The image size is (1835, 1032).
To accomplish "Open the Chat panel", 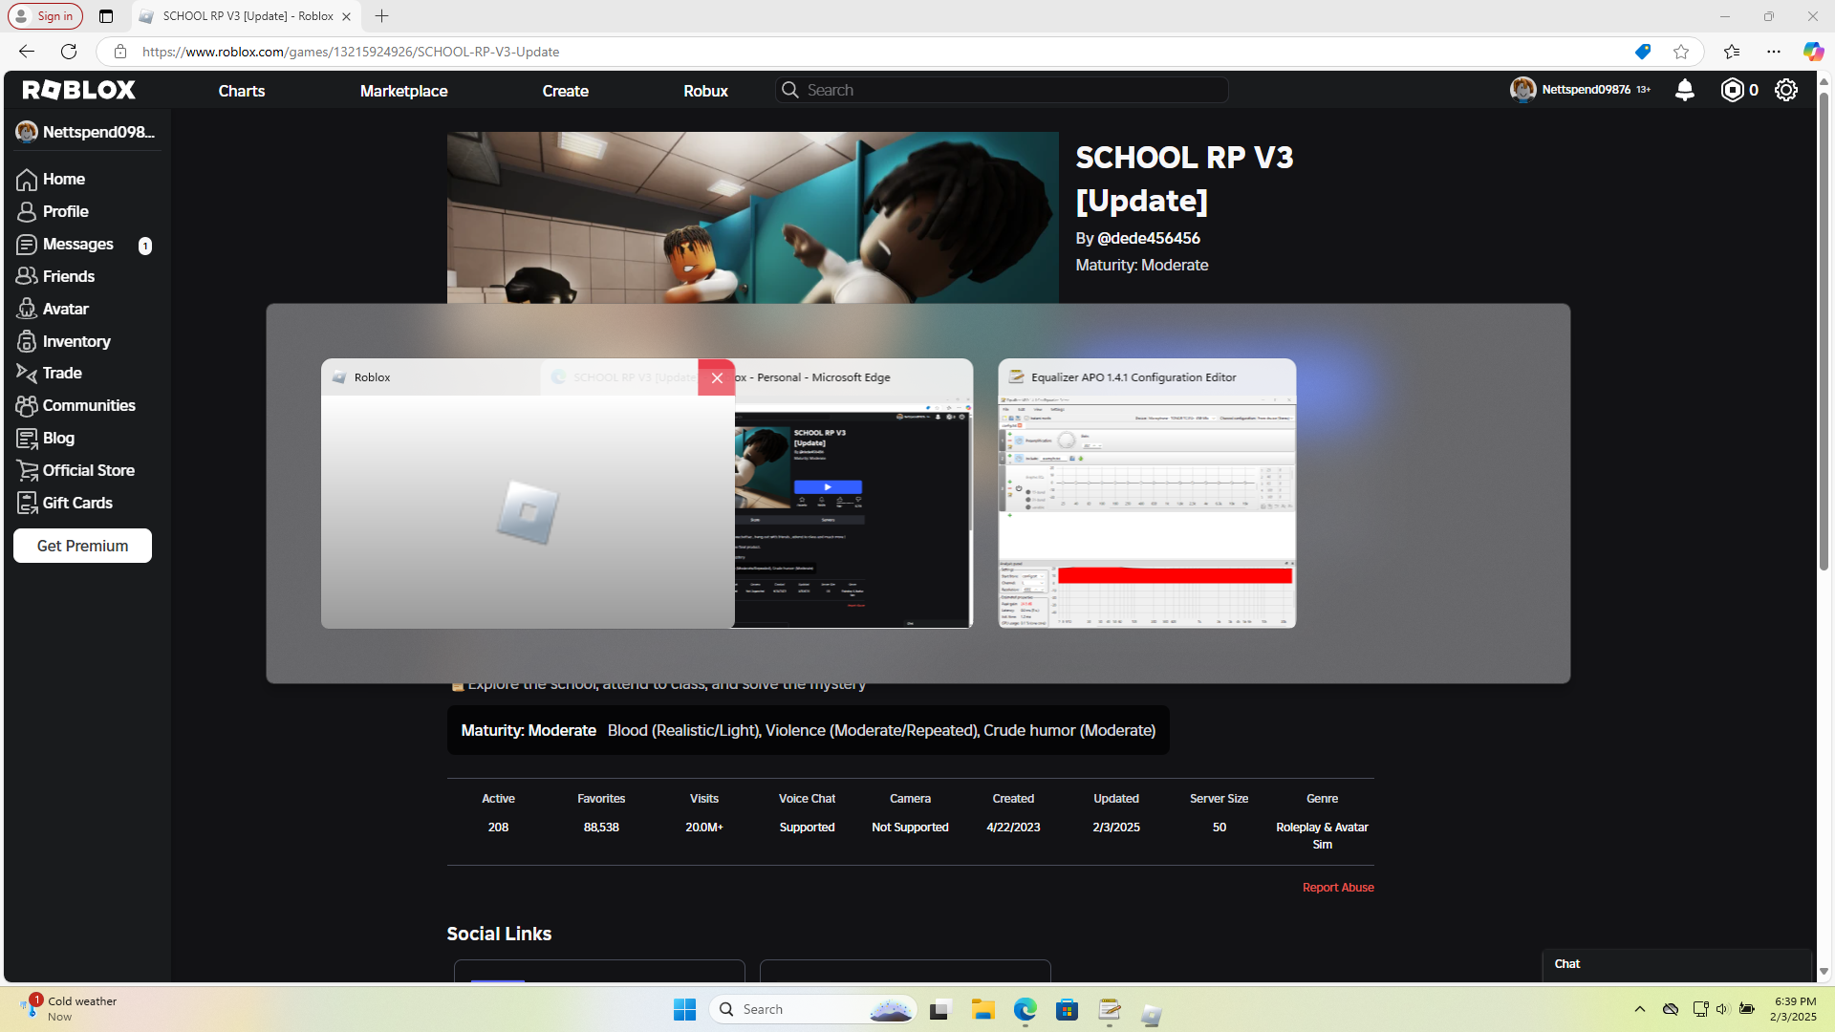I will [x=1677, y=964].
